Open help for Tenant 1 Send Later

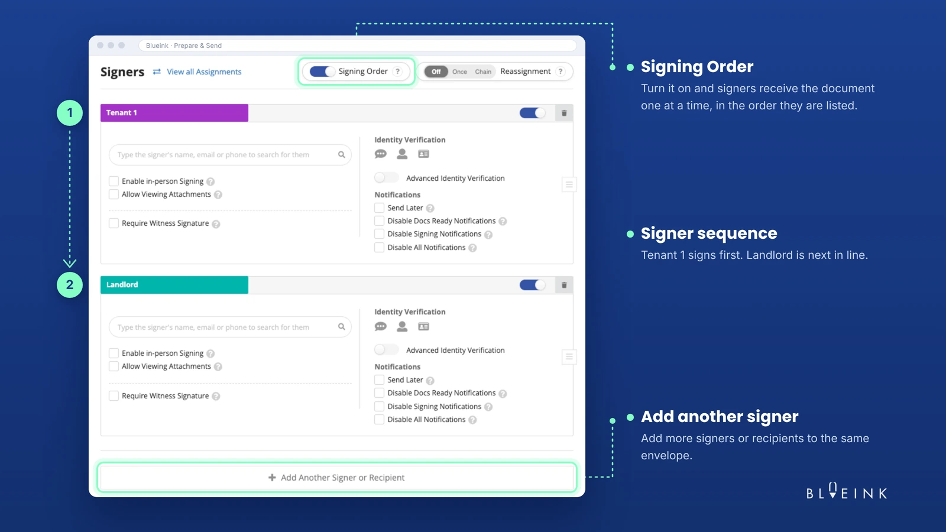(430, 208)
